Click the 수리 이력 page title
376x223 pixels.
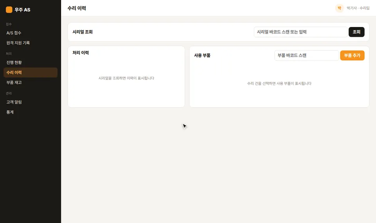77,8
